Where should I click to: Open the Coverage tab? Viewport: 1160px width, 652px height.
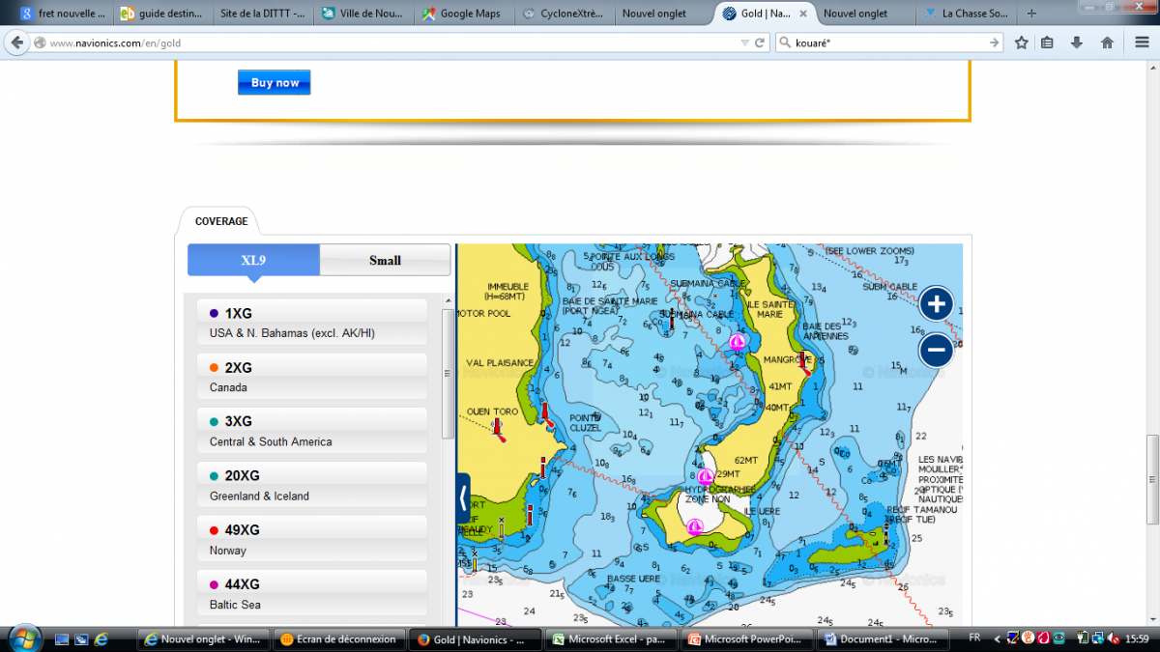[x=221, y=221]
